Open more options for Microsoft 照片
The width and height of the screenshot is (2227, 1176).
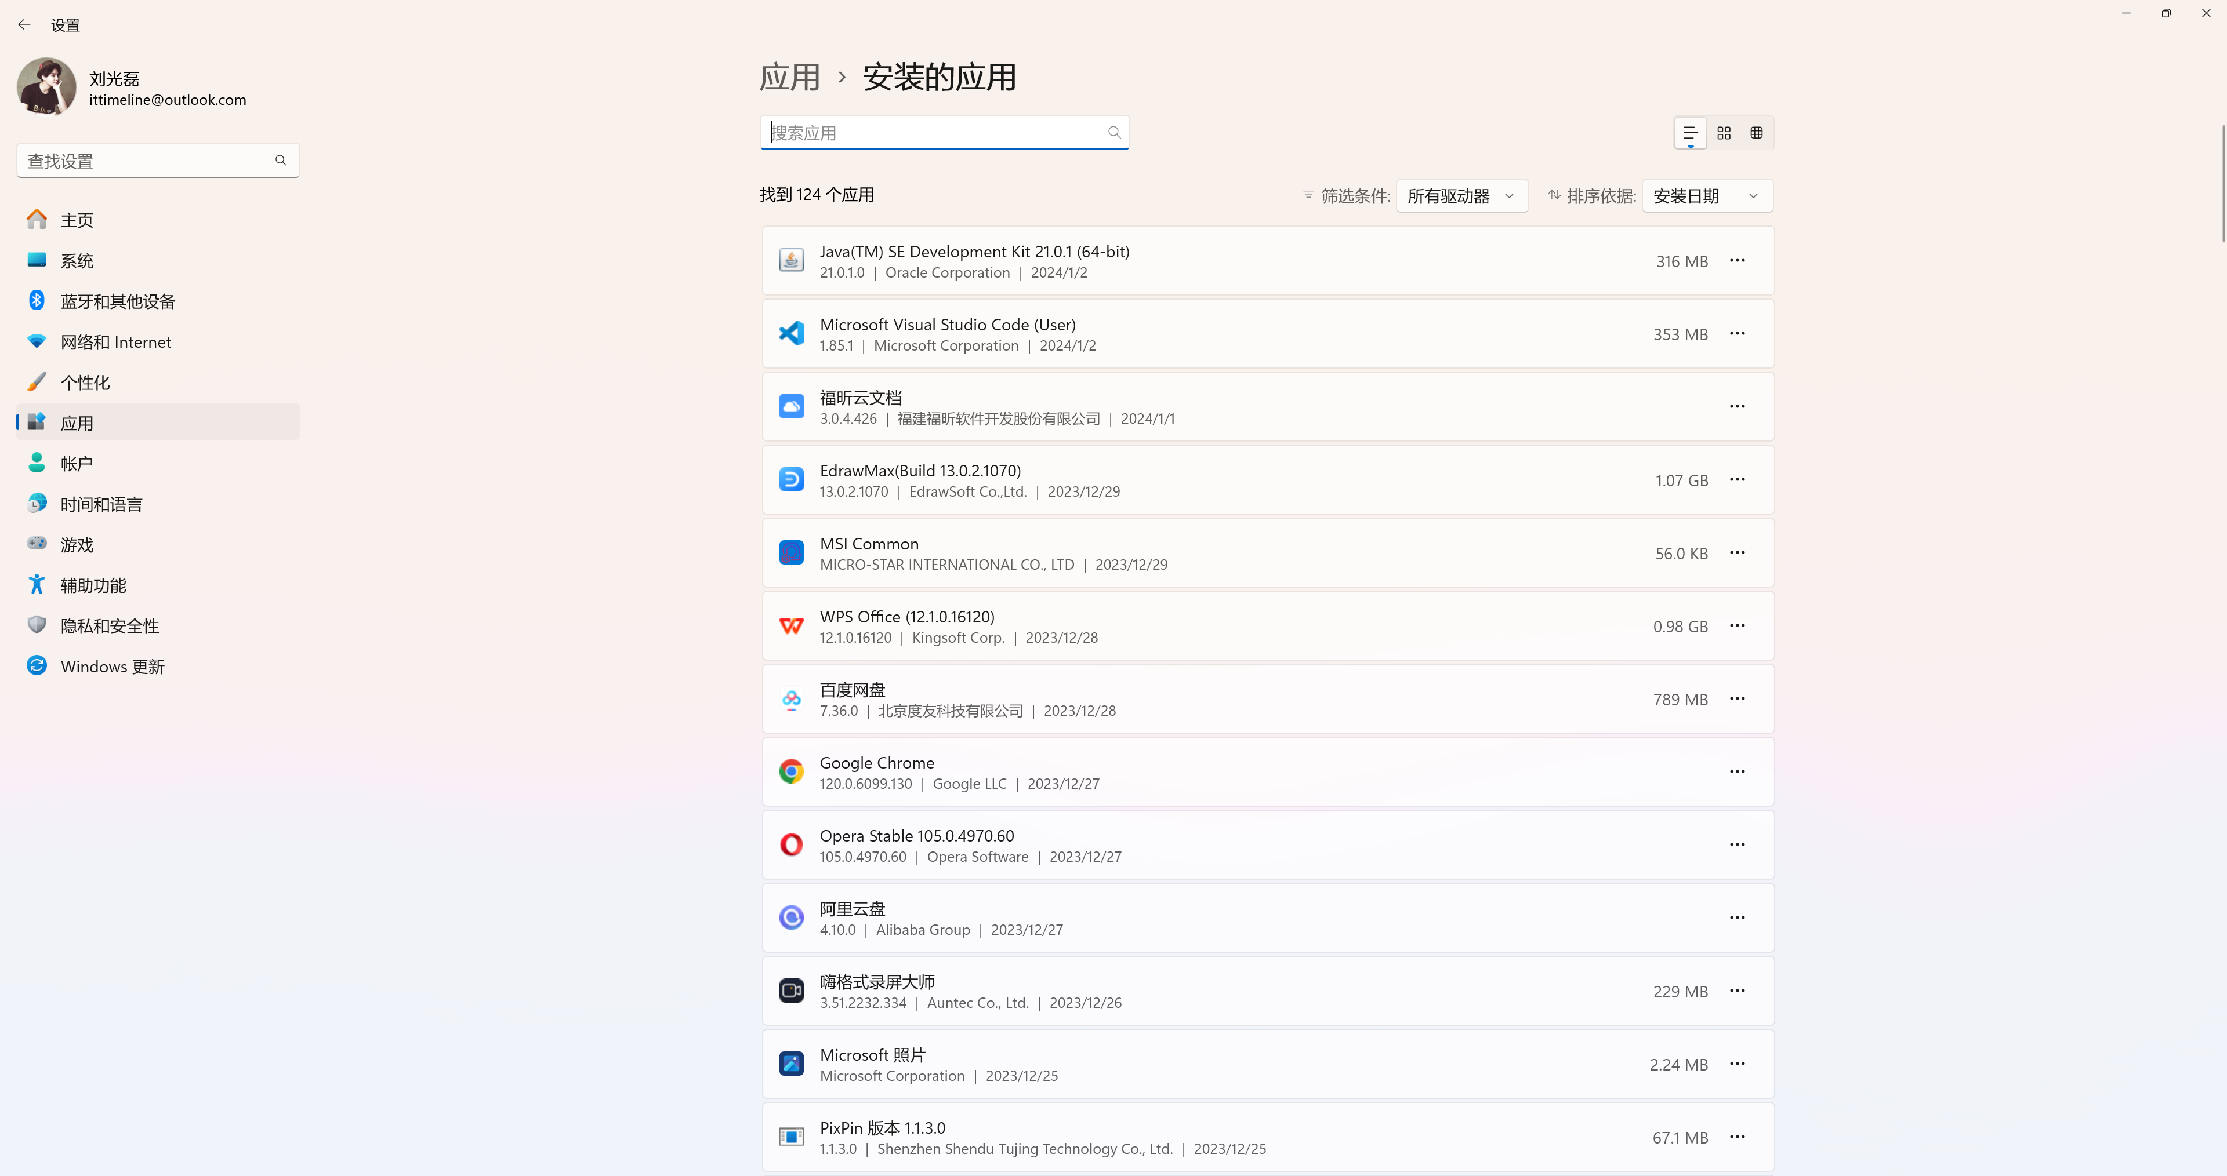(x=1737, y=1064)
